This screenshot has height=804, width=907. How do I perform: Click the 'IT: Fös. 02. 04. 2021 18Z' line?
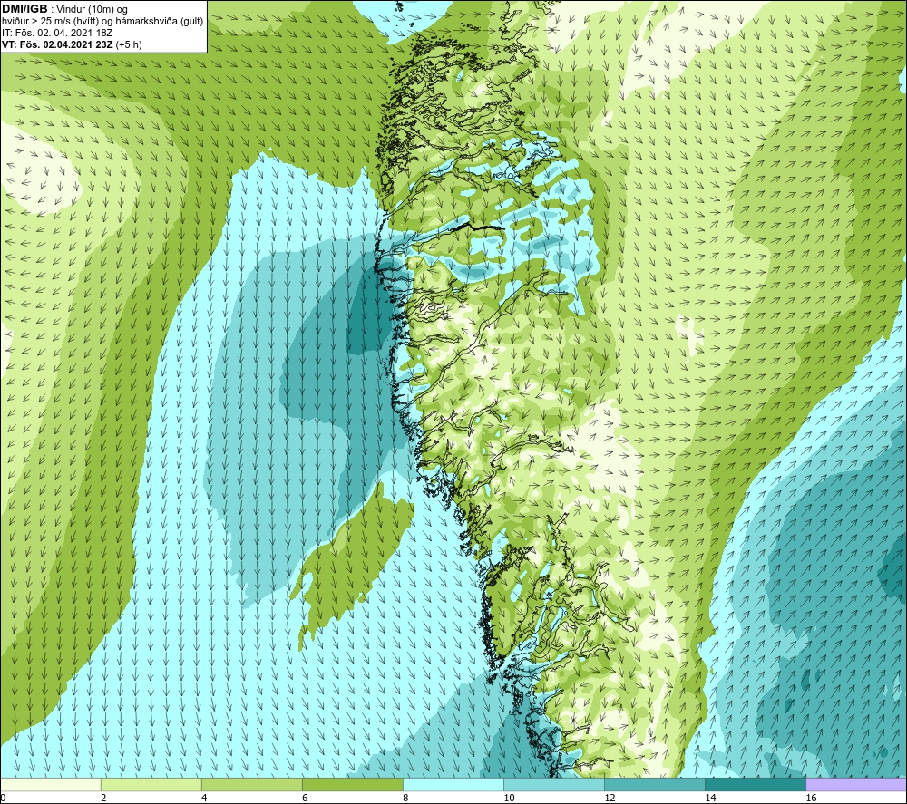[56, 33]
